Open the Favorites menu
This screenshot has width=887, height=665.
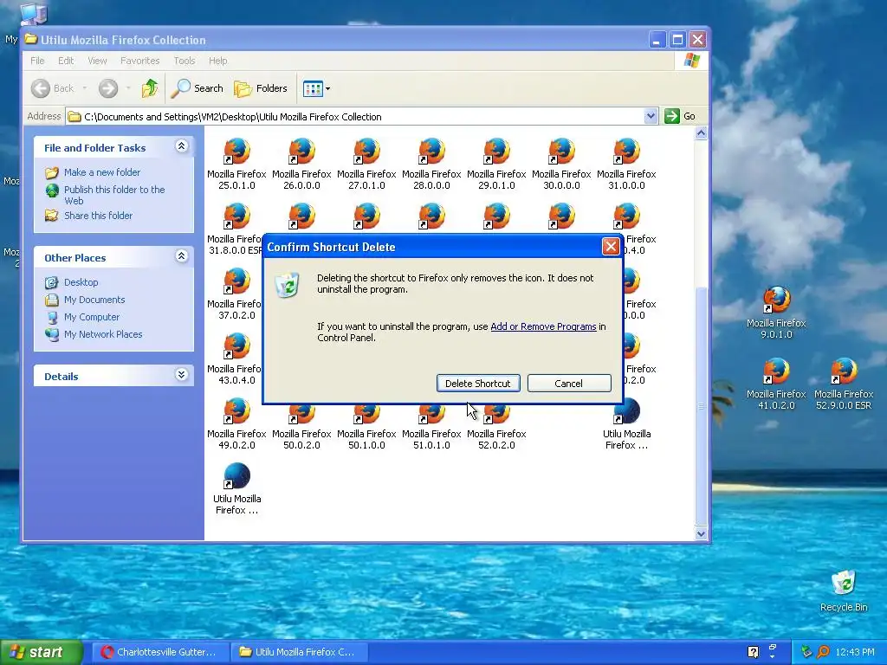139,61
